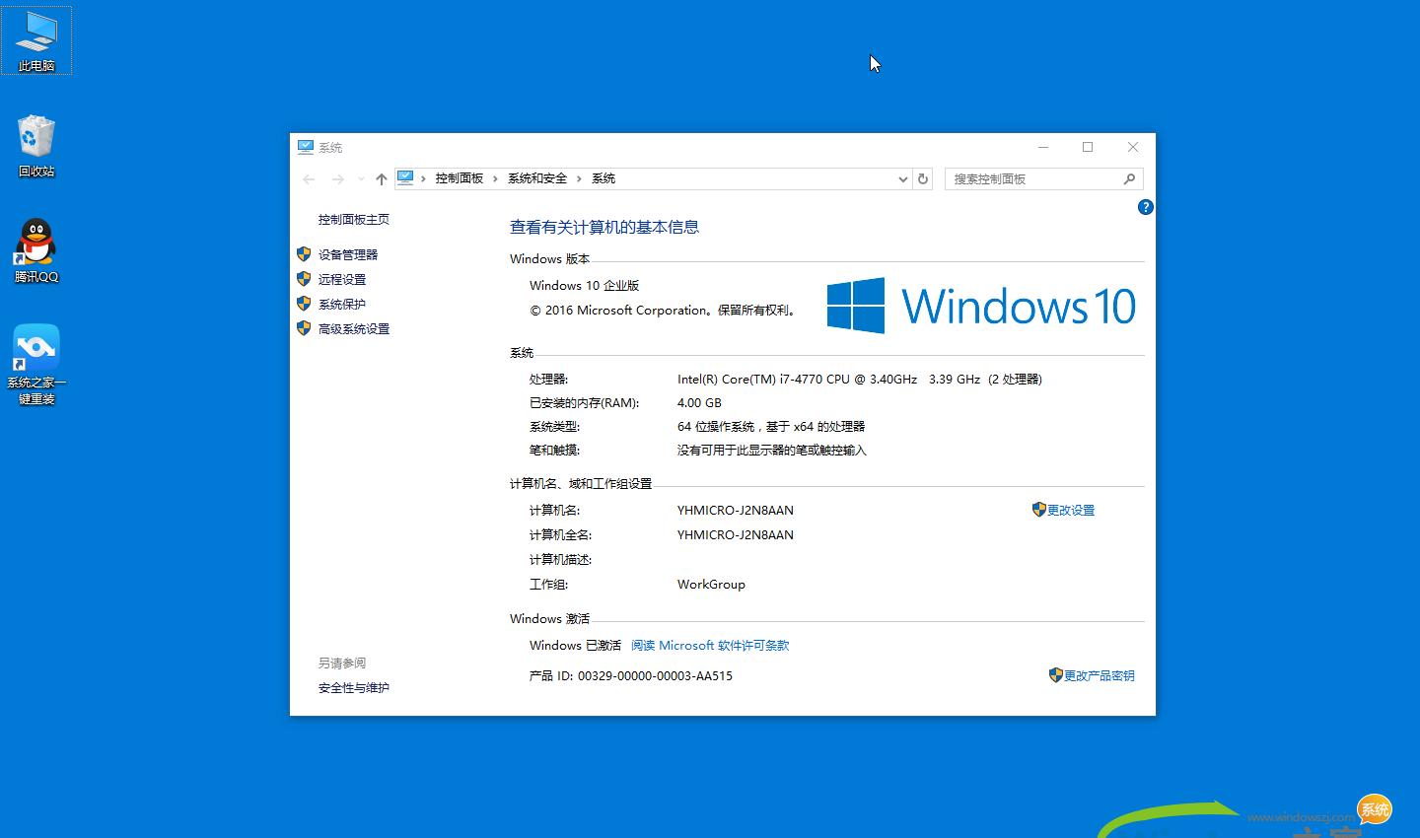
Task: Click the 产品 ID: 00329-00000-00003-AA515 text
Action: click(x=631, y=675)
